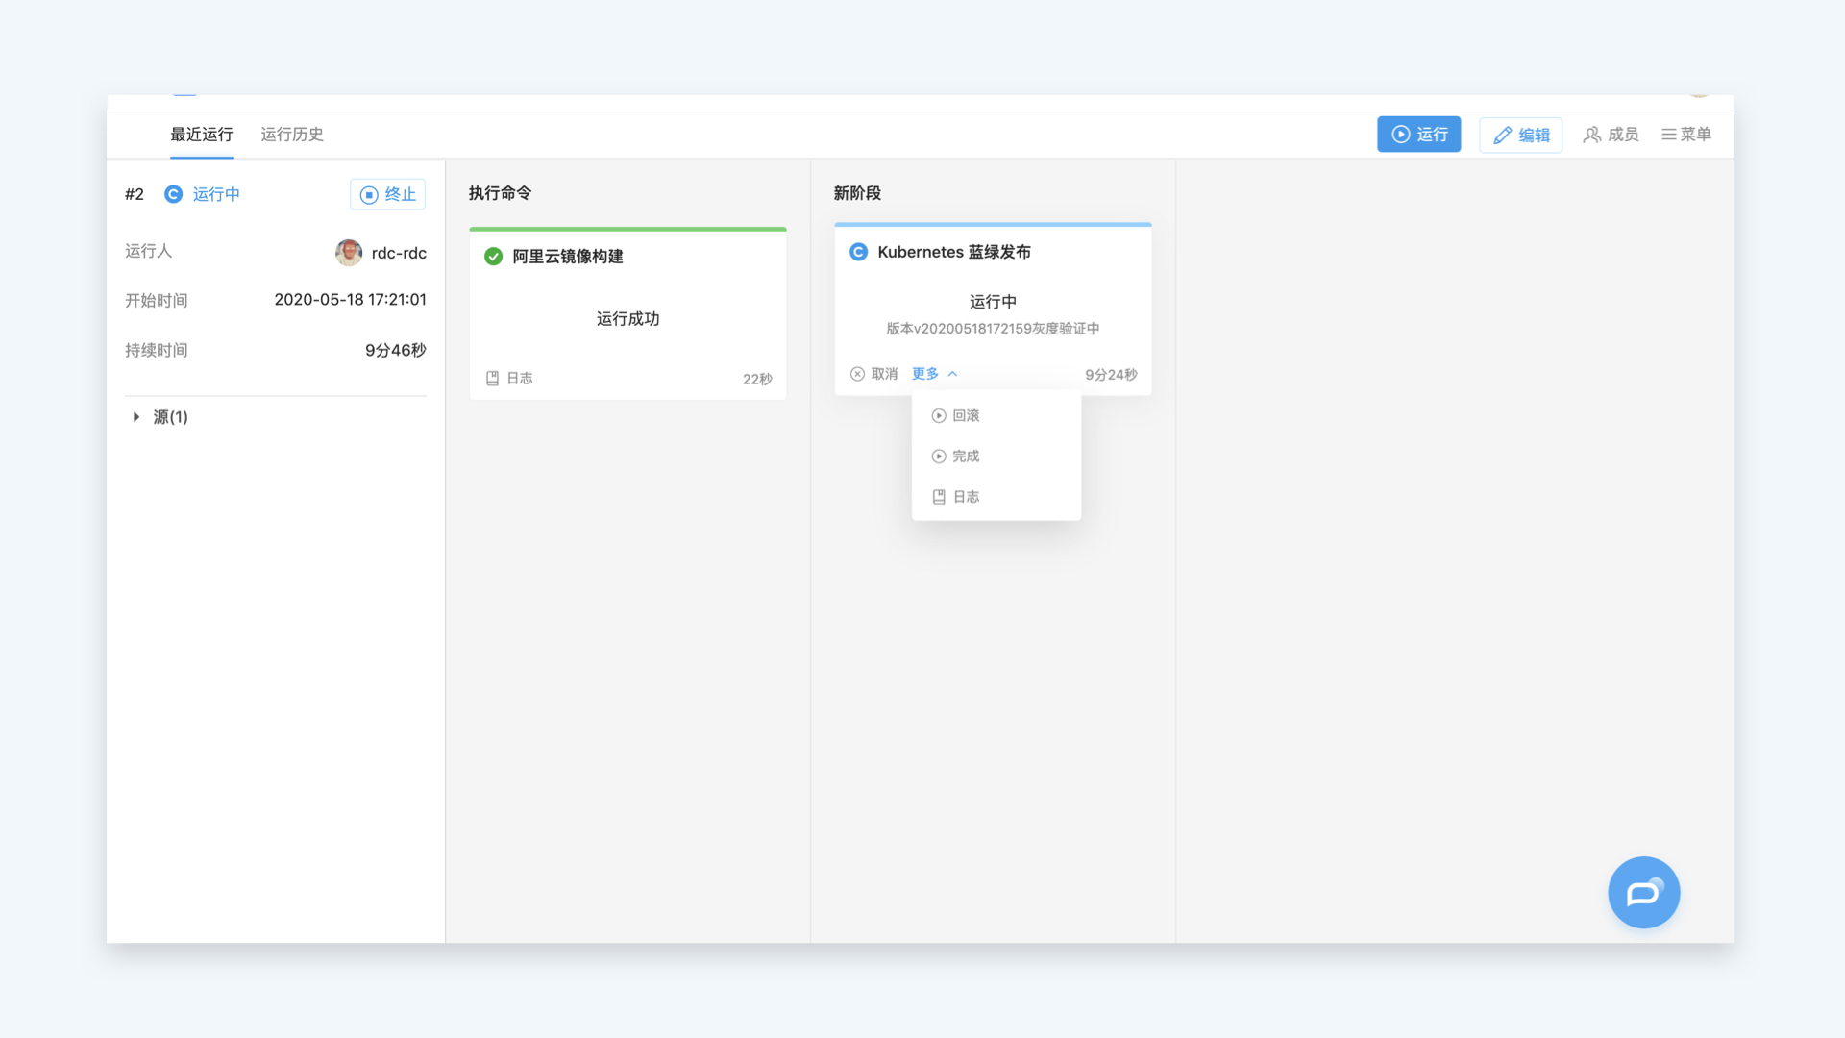1845x1038 pixels.
Task: Click the running status spinner icon beside #2
Action: (x=173, y=194)
